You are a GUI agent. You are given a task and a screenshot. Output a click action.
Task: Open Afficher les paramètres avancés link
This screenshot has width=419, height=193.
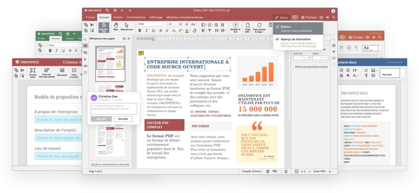point(311,67)
